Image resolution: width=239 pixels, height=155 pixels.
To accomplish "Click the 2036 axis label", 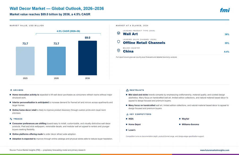I will tap(87, 78).
